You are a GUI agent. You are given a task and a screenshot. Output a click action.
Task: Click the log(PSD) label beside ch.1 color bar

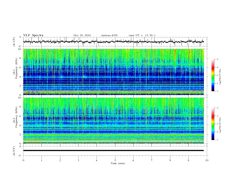point(220,77)
